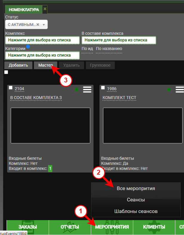Choose Шаблоны сеансов in popup menu

(x=136, y=211)
